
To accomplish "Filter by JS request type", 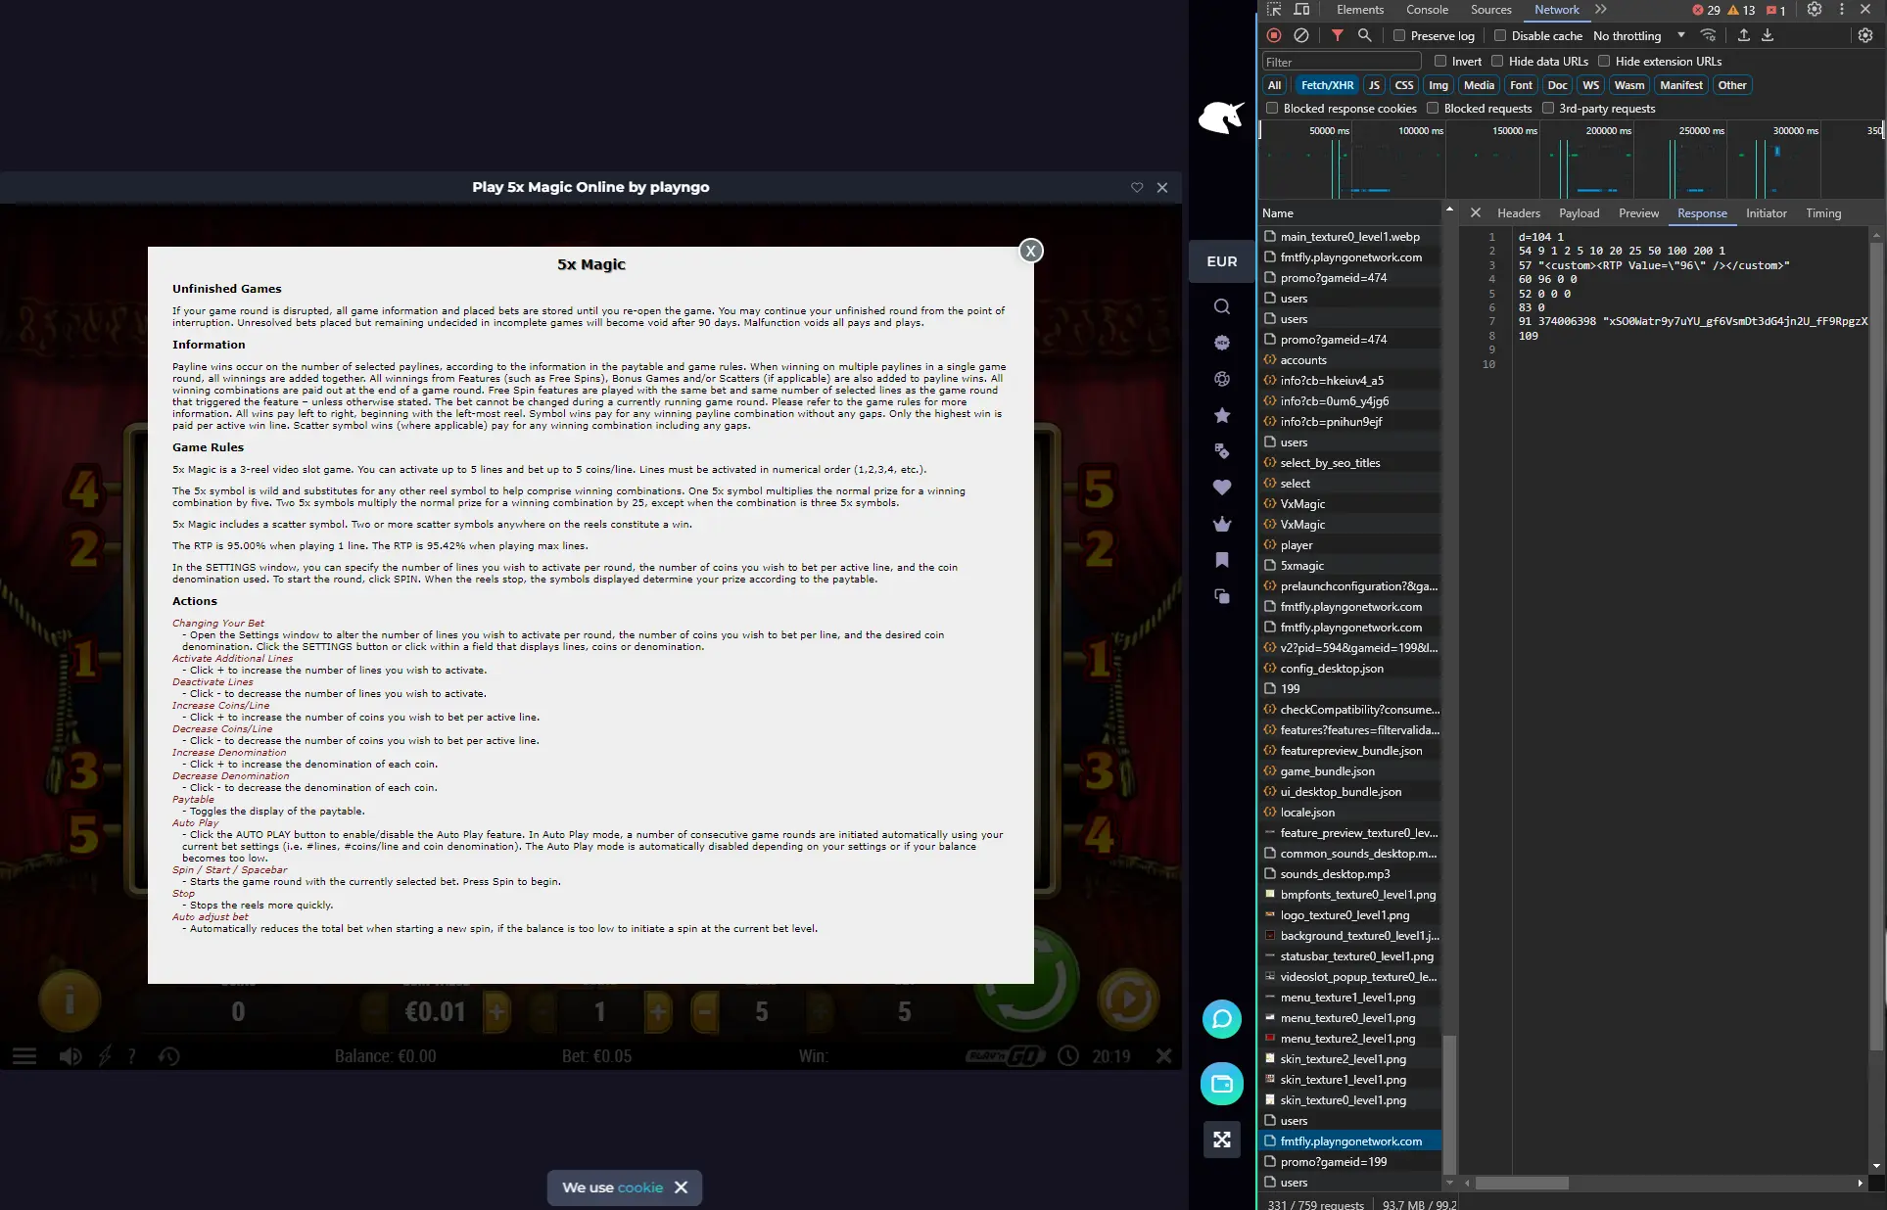I will pos(1374,85).
